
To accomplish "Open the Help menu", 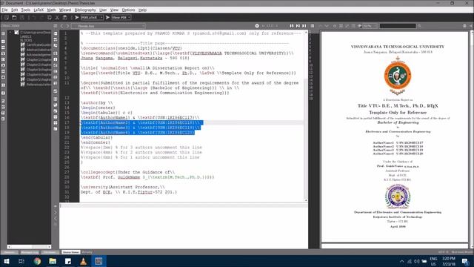I will pyautogui.click(x=142, y=10).
